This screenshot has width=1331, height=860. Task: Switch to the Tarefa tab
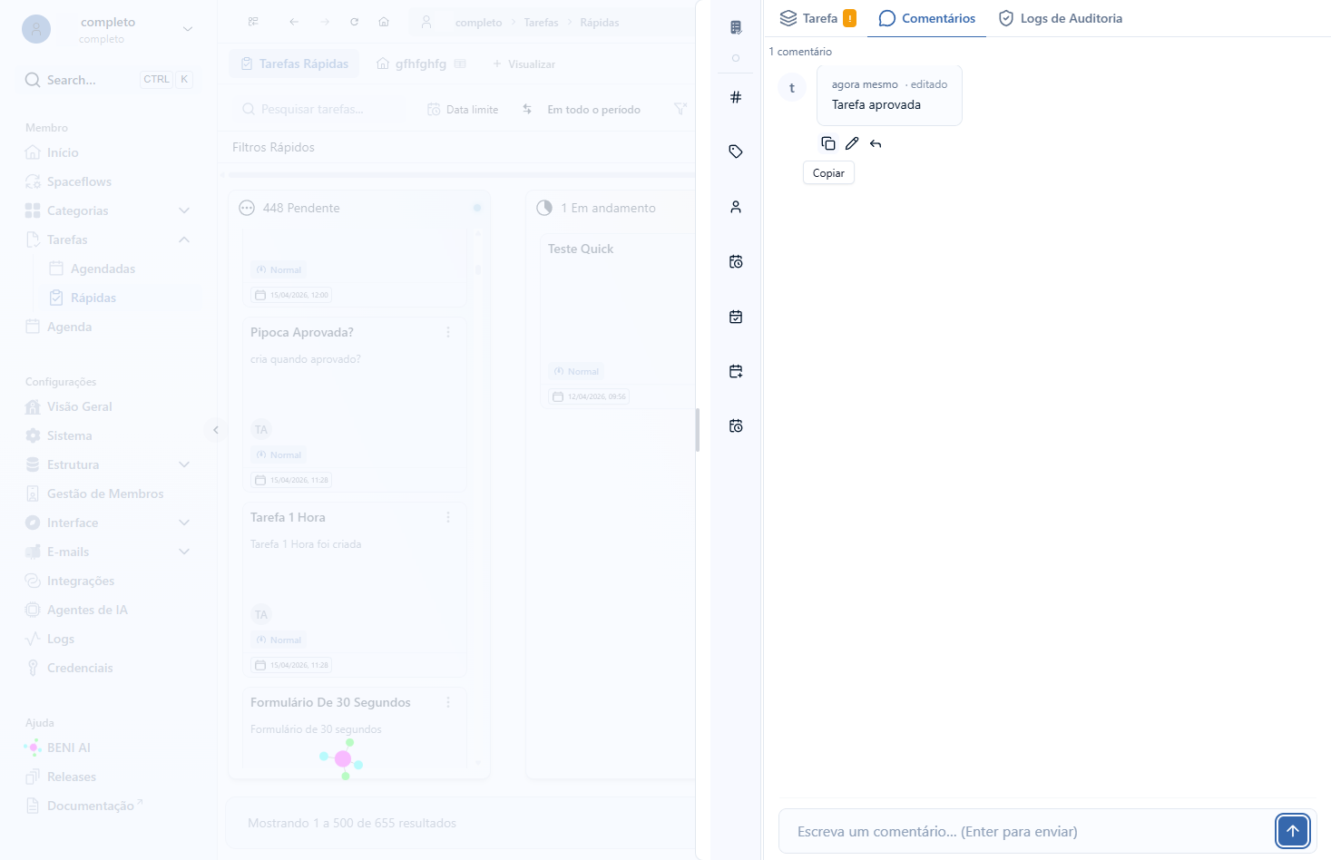[x=817, y=18]
